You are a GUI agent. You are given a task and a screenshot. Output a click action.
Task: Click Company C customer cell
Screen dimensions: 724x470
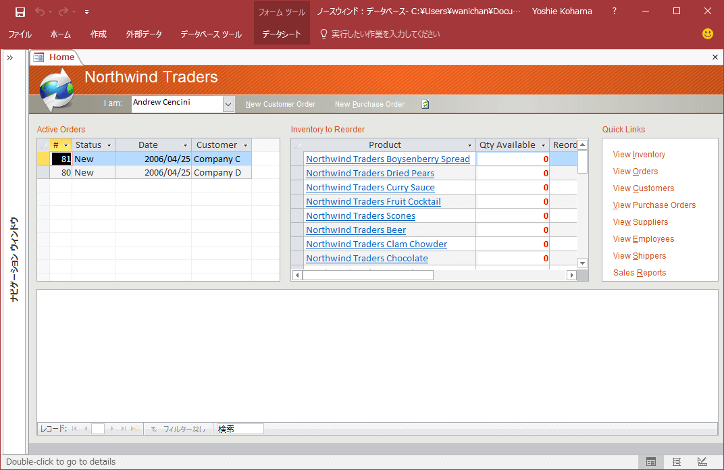tap(222, 159)
